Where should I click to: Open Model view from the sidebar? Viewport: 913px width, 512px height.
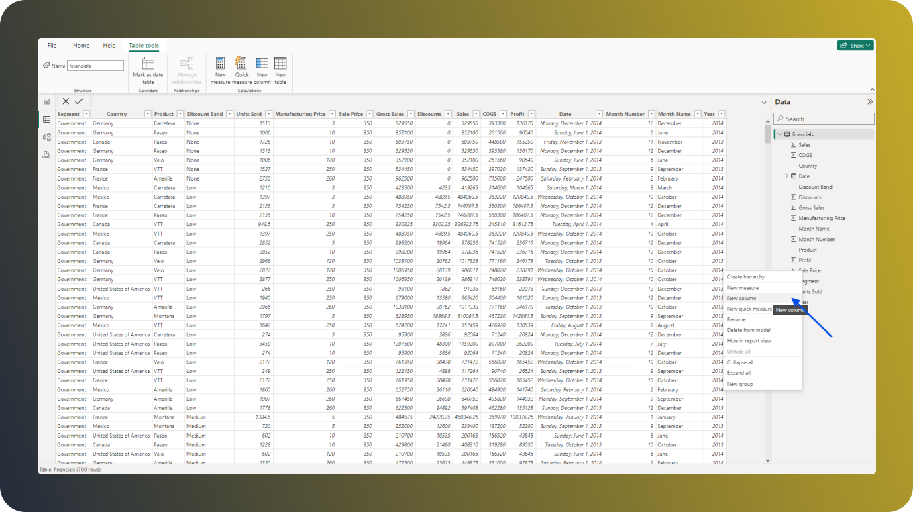click(46, 136)
